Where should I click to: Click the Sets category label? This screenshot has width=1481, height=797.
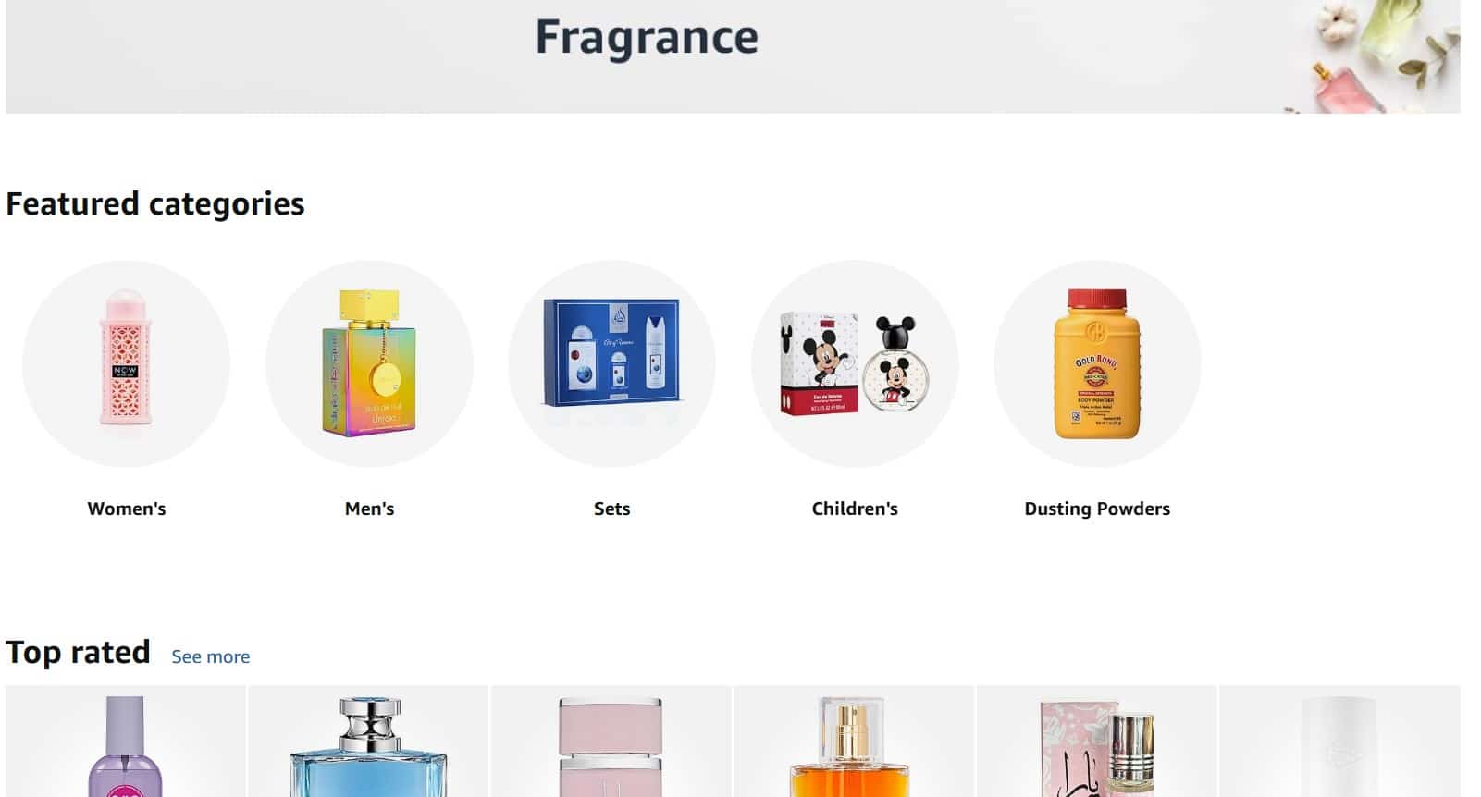[x=611, y=509]
